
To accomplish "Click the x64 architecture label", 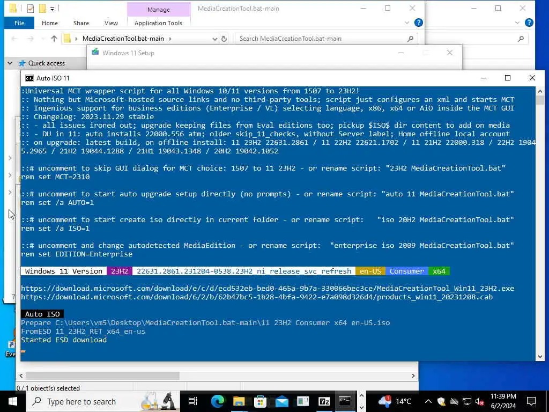I will (439, 271).
